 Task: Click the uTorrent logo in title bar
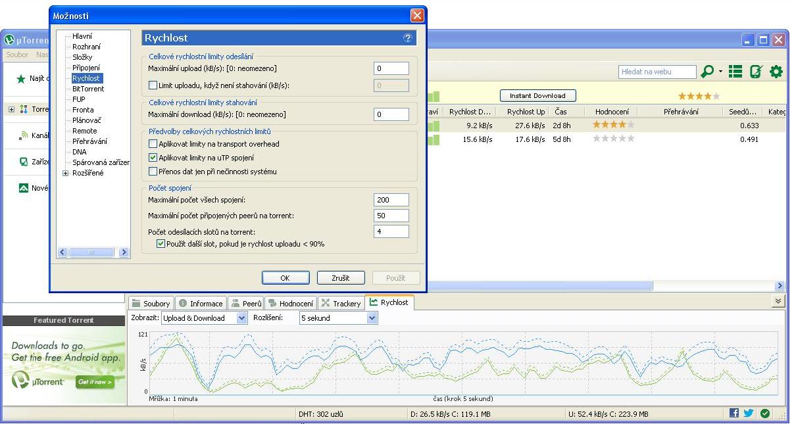click(x=9, y=40)
